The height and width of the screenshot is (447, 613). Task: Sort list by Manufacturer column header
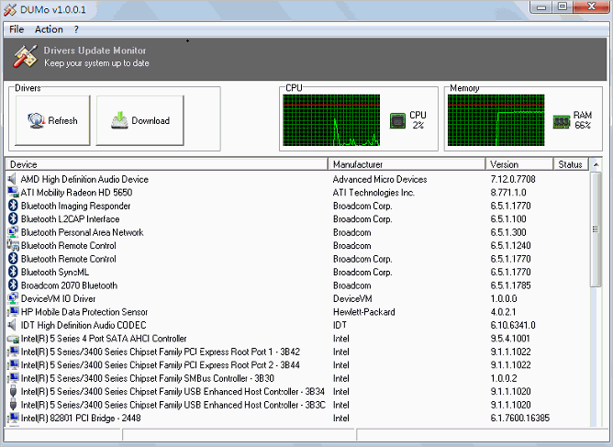(407, 164)
